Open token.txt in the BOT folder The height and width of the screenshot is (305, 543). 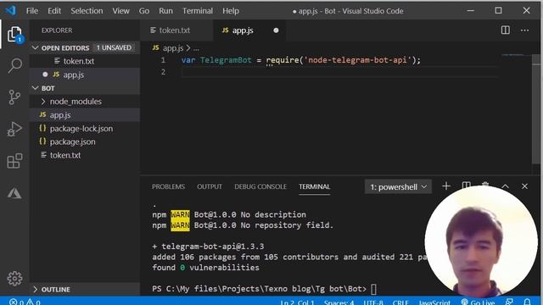tap(85, 155)
